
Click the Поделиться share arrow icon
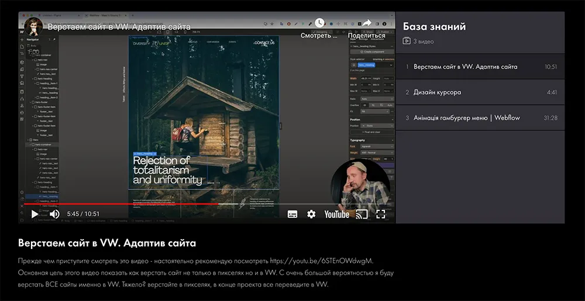(x=366, y=23)
